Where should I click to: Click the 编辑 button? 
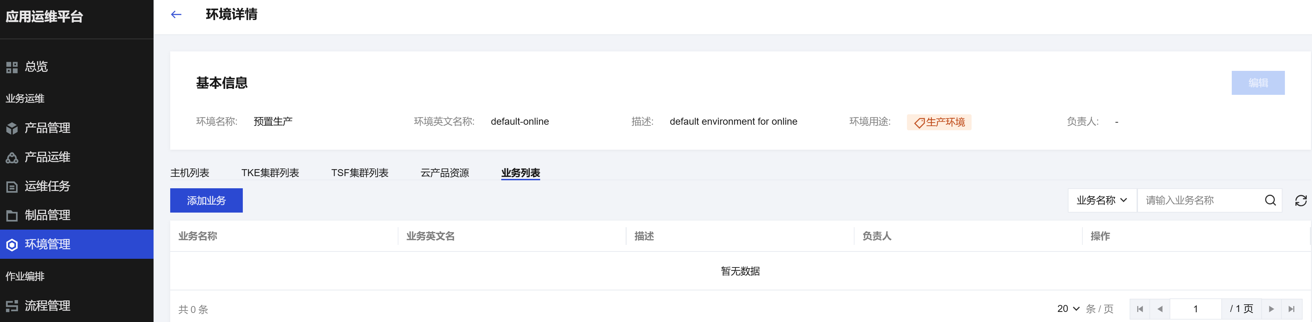(1257, 83)
